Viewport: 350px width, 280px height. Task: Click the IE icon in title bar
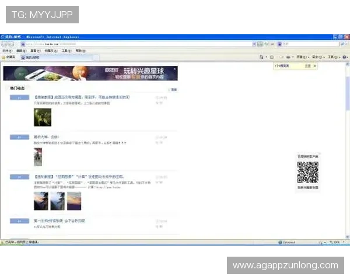pyautogui.click(x=3, y=37)
